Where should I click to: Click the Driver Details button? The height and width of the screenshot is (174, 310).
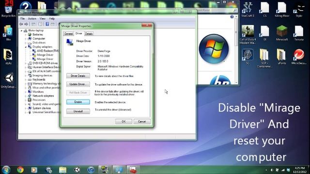pos(78,76)
